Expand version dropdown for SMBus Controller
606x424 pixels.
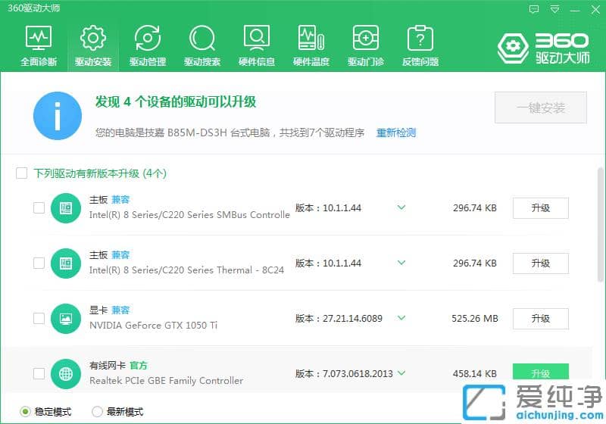click(401, 207)
